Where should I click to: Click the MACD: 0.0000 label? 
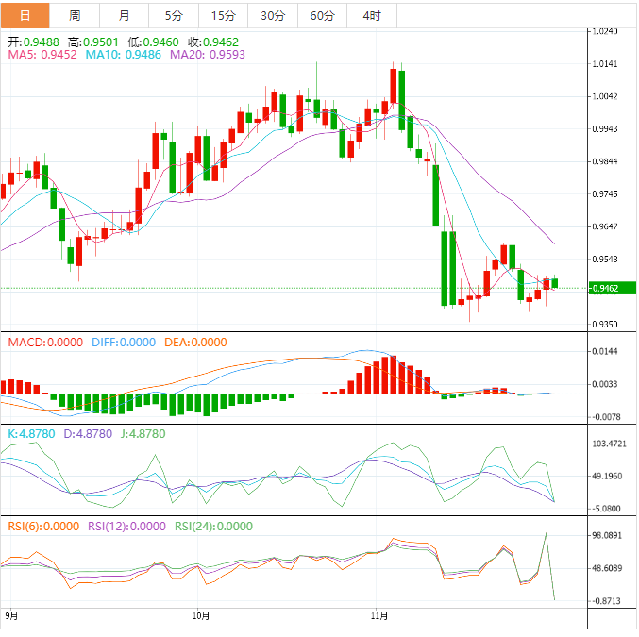[45, 343]
